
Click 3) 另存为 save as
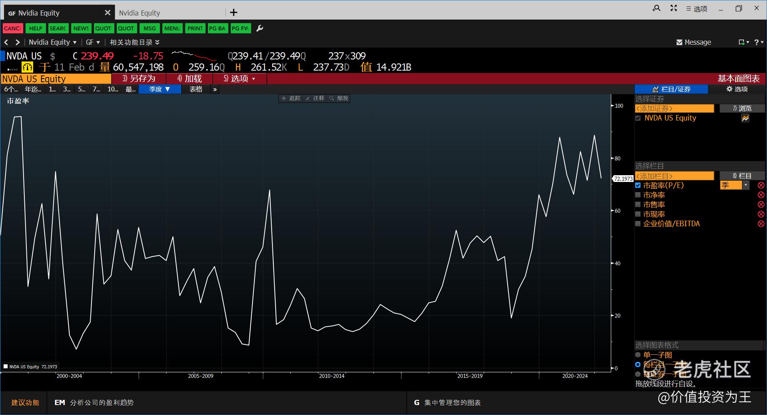(x=139, y=79)
